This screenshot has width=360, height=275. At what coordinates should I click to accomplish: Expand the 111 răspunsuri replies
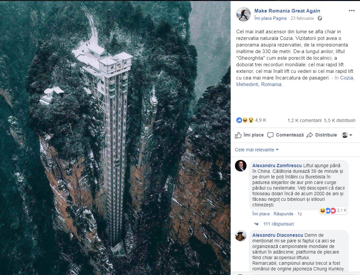tap(278, 224)
